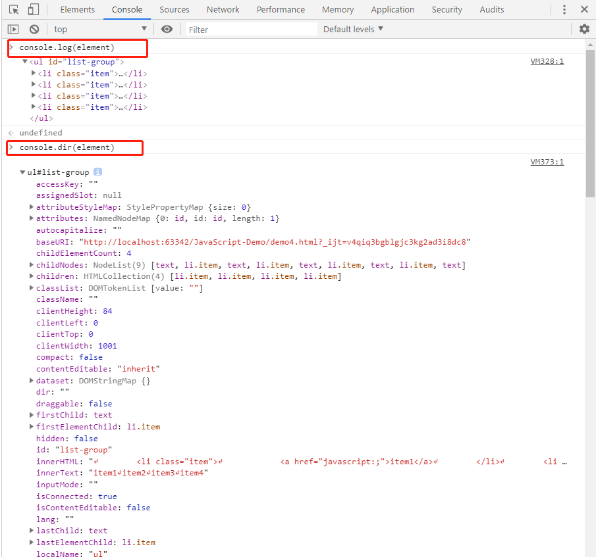The height and width of the screenshot is (557, 596).
Task: Clear the console with the ban icon
Action: (x=34, y=29)
